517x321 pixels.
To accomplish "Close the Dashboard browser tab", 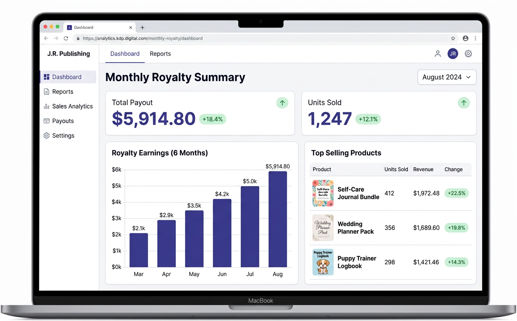I will pyautogui.click(x=131, y=28).
